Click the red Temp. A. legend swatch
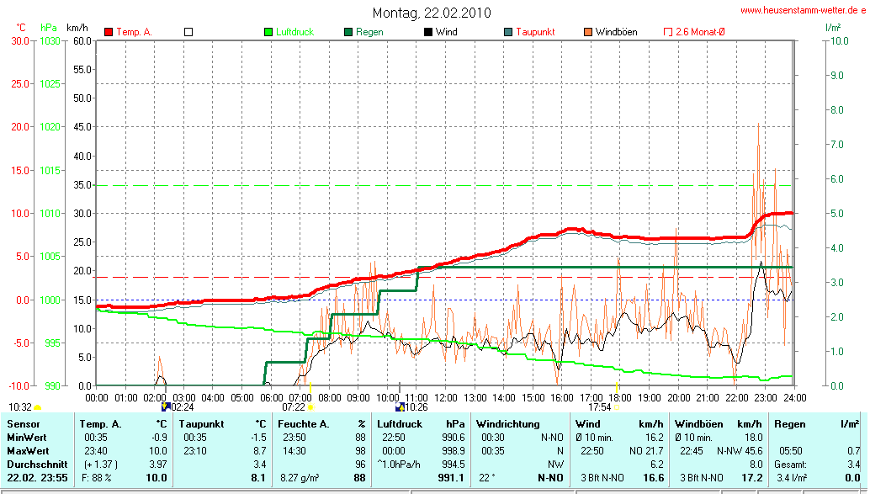 click(109, 32)
